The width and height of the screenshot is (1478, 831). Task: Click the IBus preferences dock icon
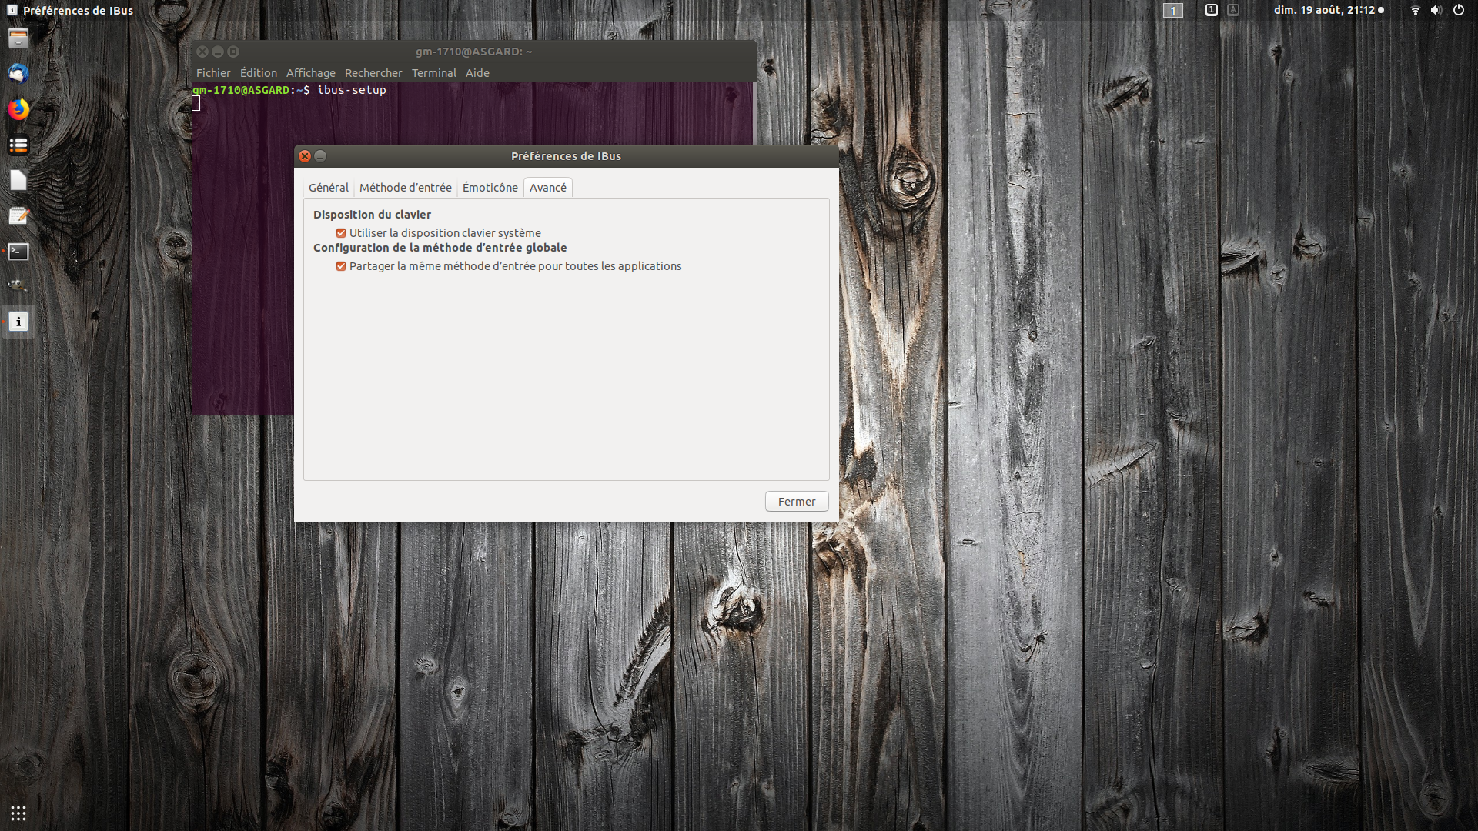click(x=18, y=322)
